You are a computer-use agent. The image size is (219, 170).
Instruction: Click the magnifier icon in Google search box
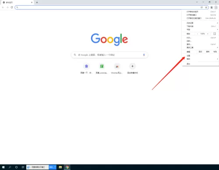75,55
